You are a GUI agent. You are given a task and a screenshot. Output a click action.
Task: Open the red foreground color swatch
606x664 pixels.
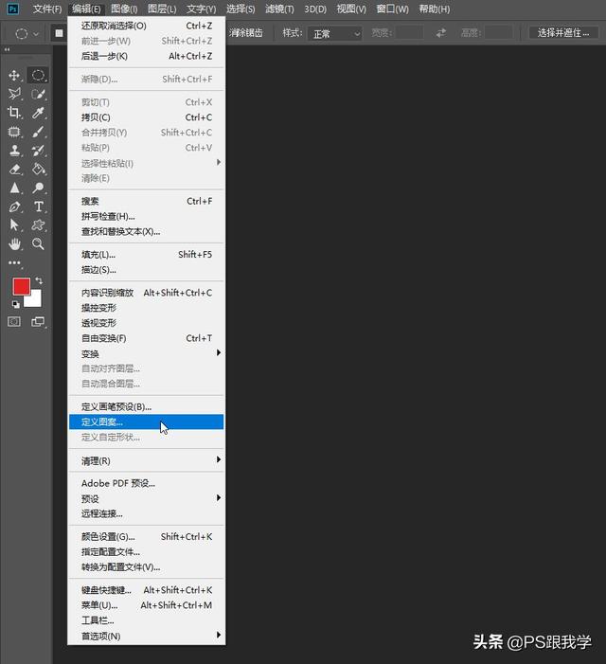tap(21, 287)
